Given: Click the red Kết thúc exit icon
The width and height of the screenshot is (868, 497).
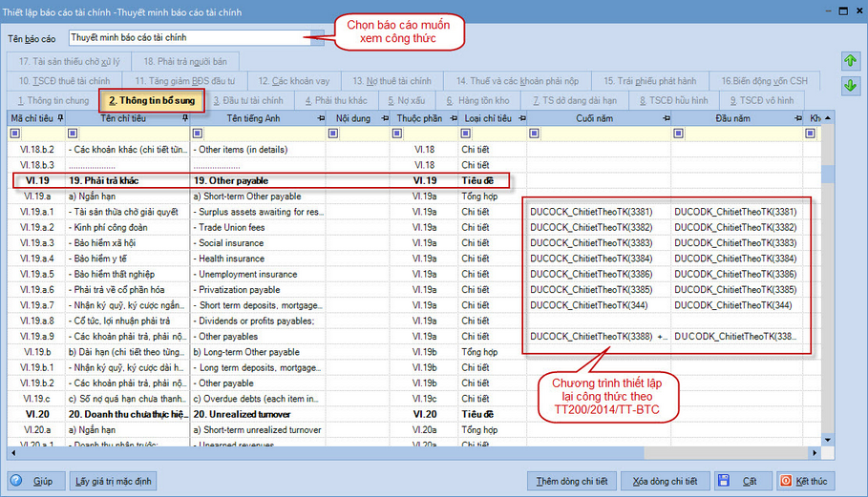Looking at the screenshot, I should (x=786, y=481).
